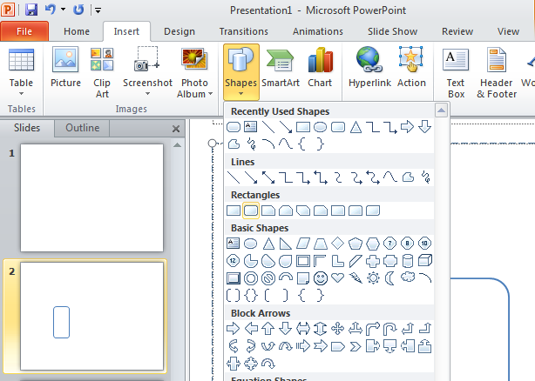Viewport: 535px width, 381px height.
Task: Select slide 2 thumbnail
Action: (91, 316)
